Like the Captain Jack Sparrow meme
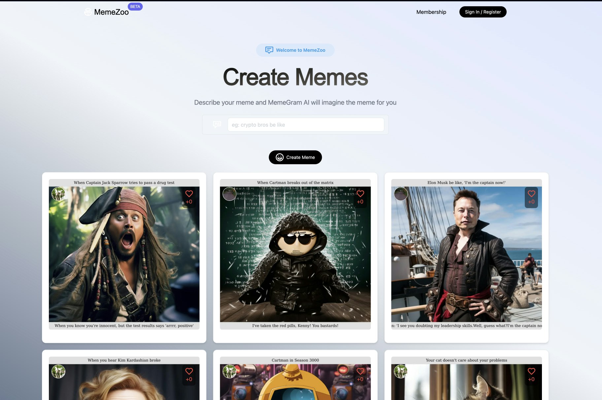 (x=189, y=194)
